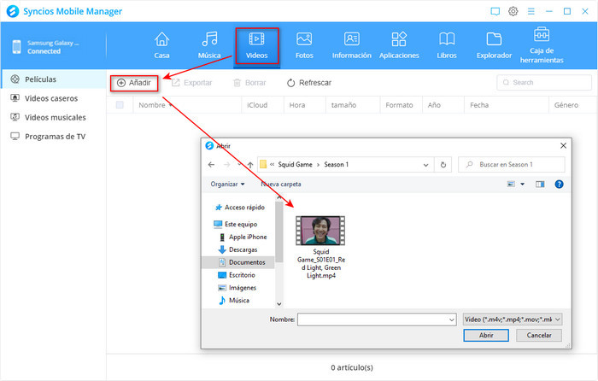Click the Abrir button
The image size is (598, 381).
[486, 335]
